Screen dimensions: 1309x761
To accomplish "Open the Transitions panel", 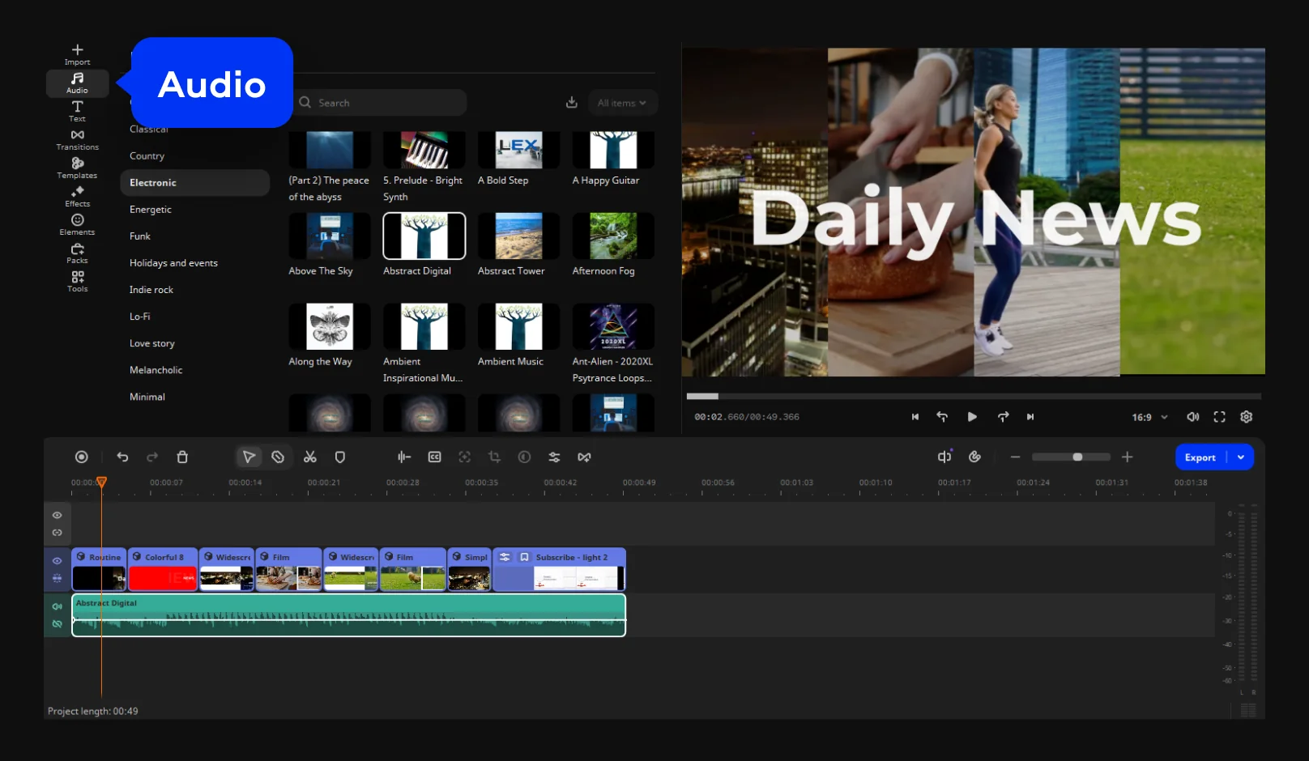I will point(77,139).
